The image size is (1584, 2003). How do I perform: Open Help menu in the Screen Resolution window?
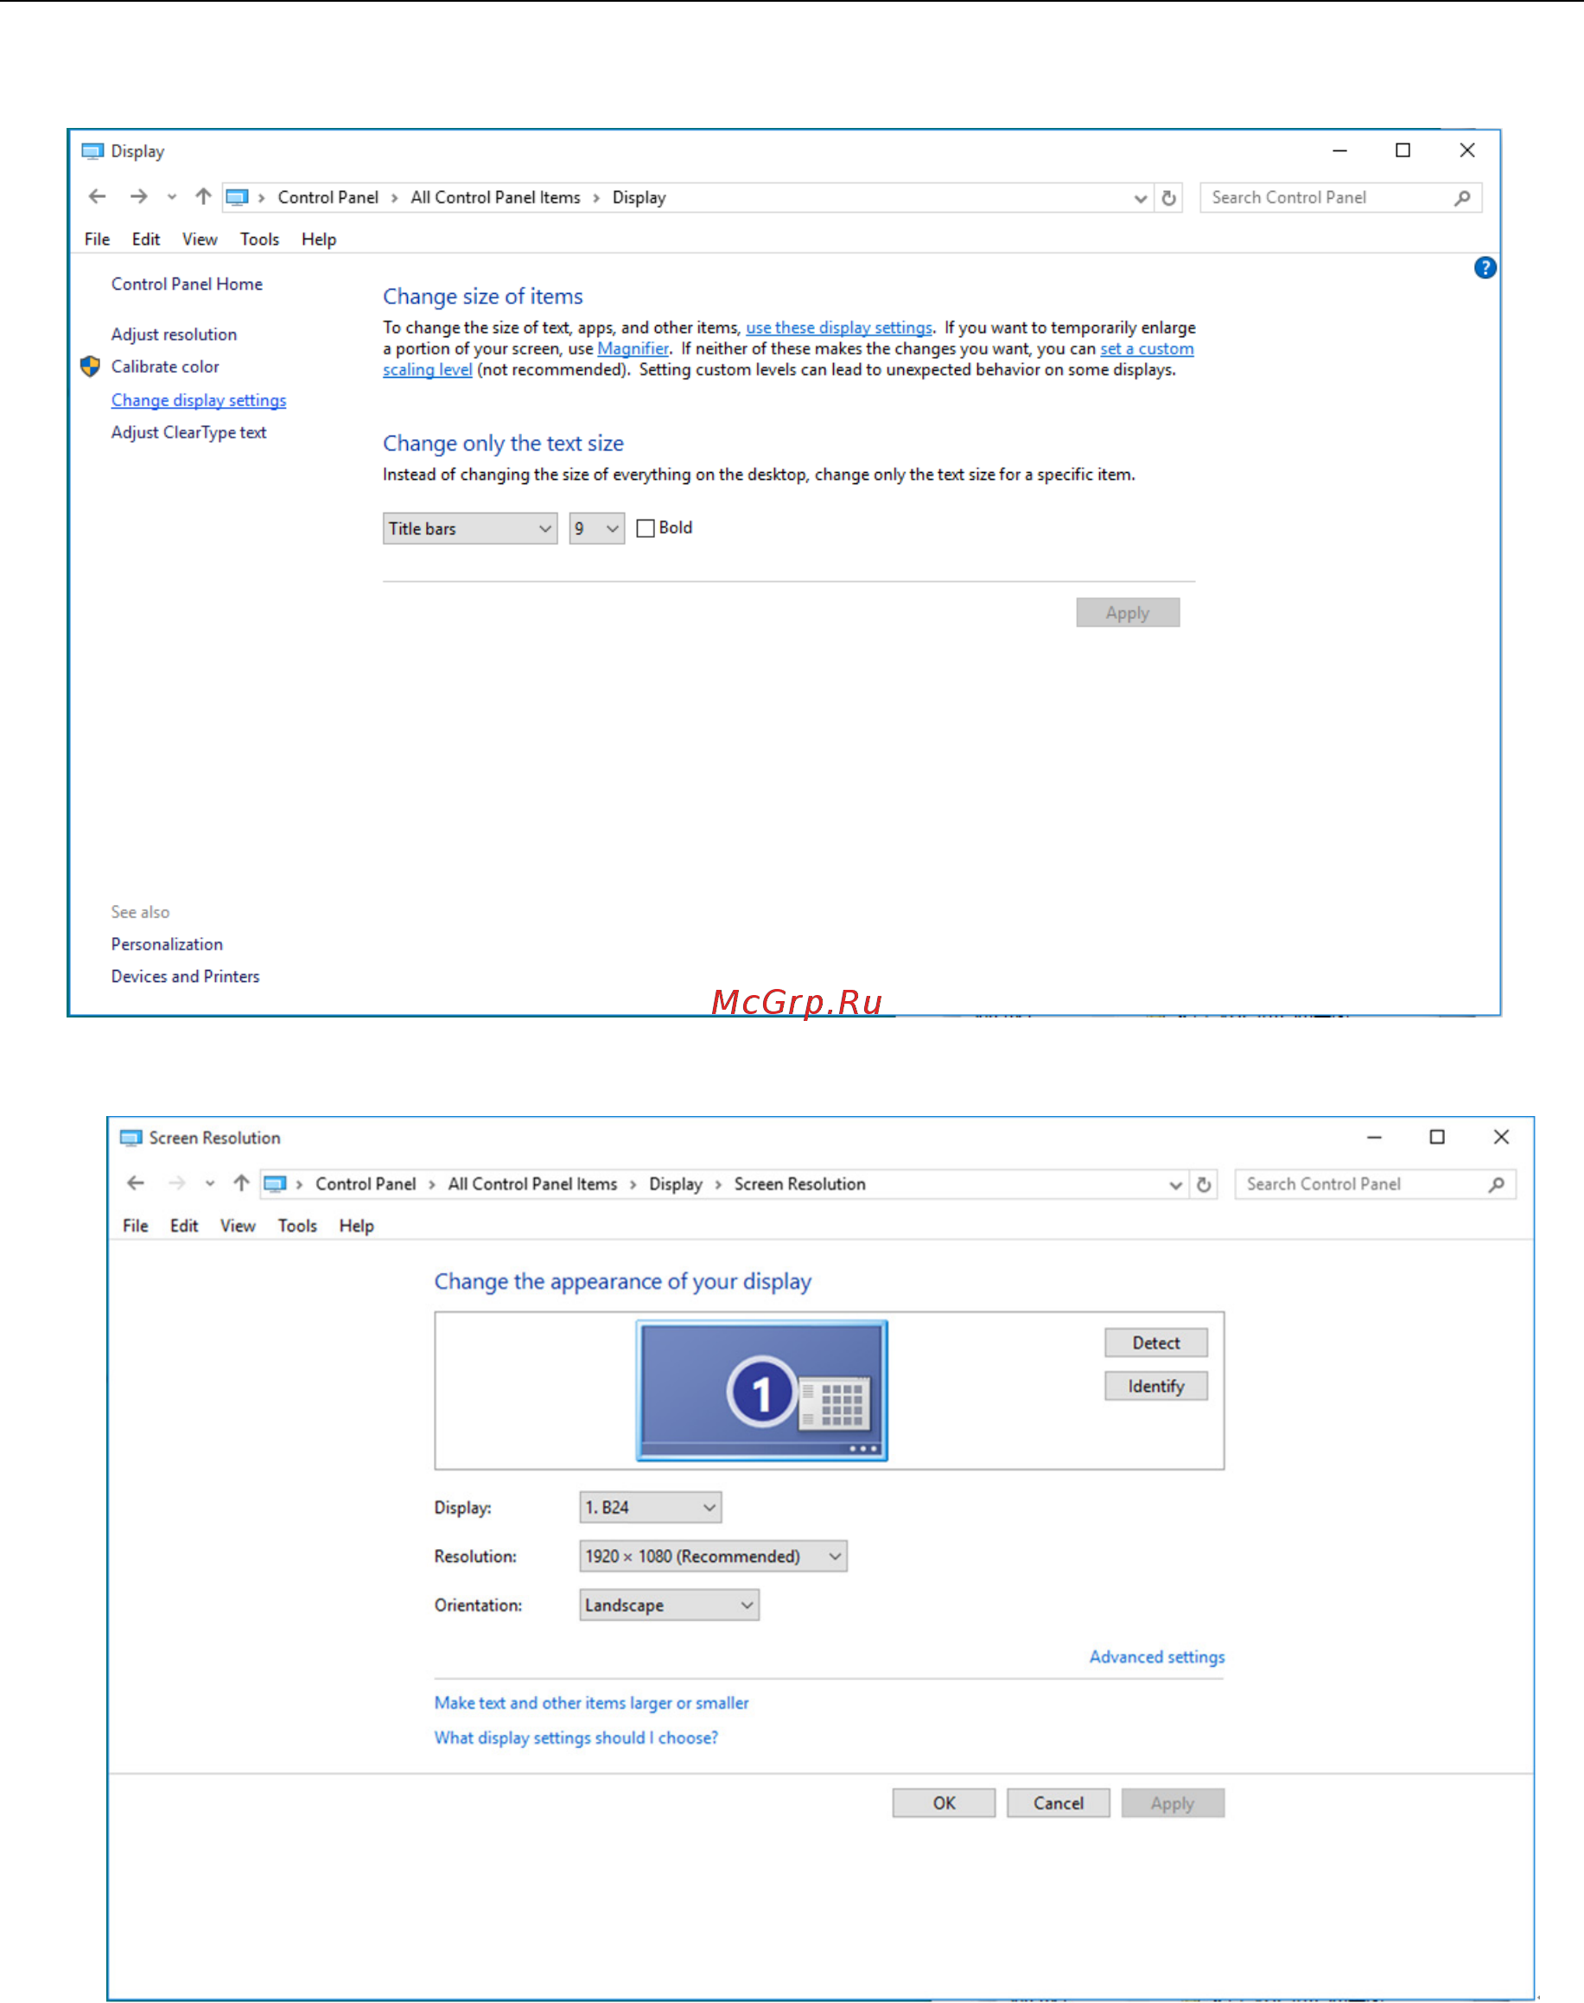pyautogui.click(x=356, y=1226)
